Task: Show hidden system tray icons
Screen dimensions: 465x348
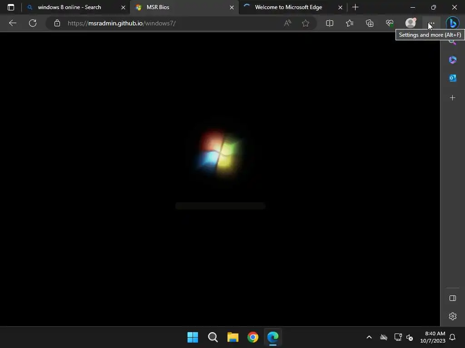Action: coord(369,337)
